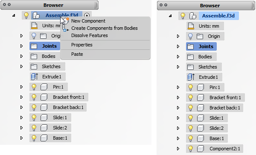This screenshot has width=256, height=155.
Task: Select Dissolve Features menu entry
Action: (90, 35)
